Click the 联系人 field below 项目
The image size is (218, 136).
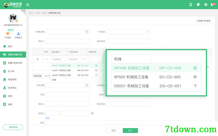68,104
